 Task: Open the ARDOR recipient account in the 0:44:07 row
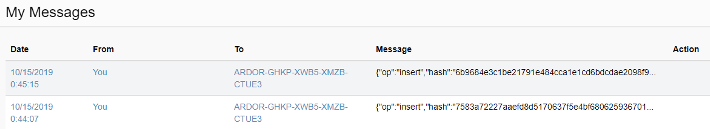pyautogui.click(x=290, y=107)
